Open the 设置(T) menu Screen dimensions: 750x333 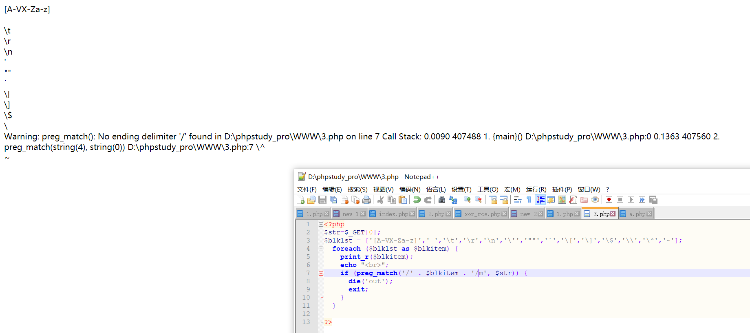pyautogui.click(x=461, y=190)
